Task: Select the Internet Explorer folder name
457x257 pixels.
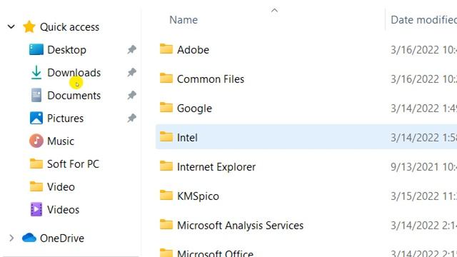Action: point(216,167)
